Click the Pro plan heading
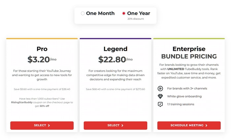Screen dimensions: 231x140 pyautogui.click(x=42, y=49)
